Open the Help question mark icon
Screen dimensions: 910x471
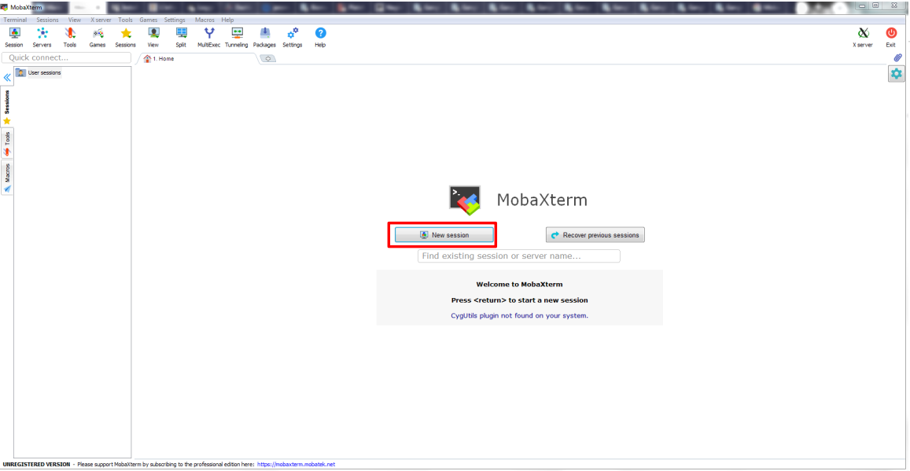(x=320, y=38)
